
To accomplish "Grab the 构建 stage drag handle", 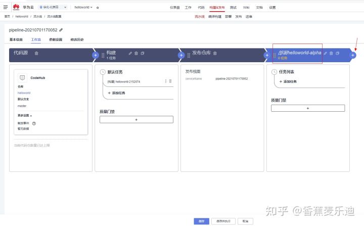I will [x=103, y=55].
